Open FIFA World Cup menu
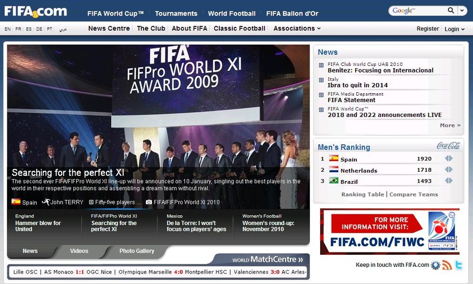This screenshot has width=473, height=284. pos(115,14)
